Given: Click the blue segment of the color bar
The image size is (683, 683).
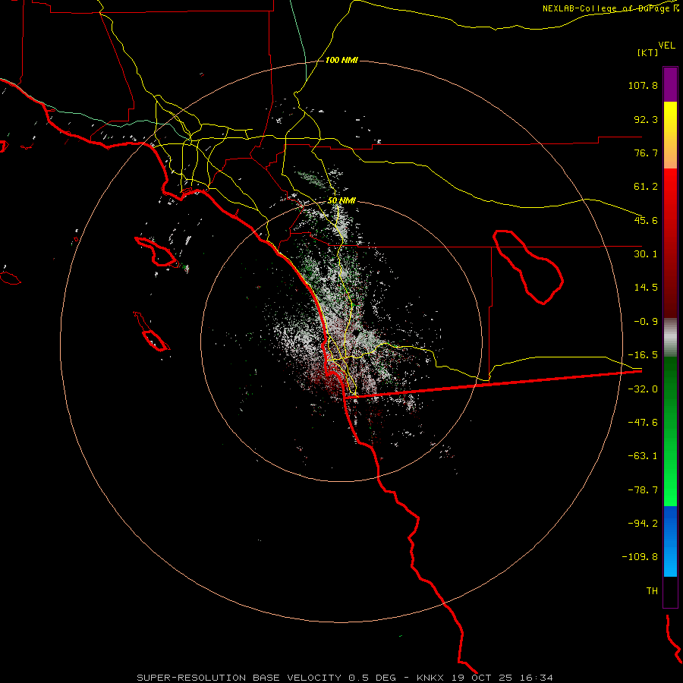Looking at the screenshot, I should (670, 541).
